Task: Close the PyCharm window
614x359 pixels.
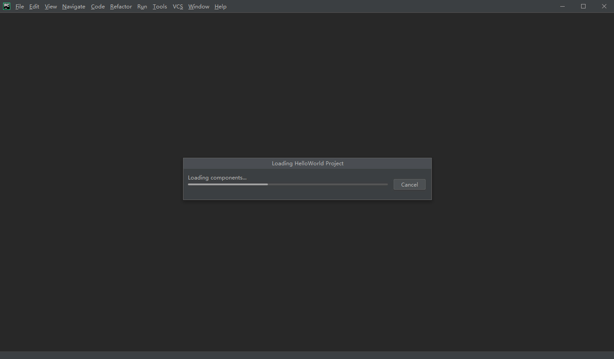Action: coord(604,6)
